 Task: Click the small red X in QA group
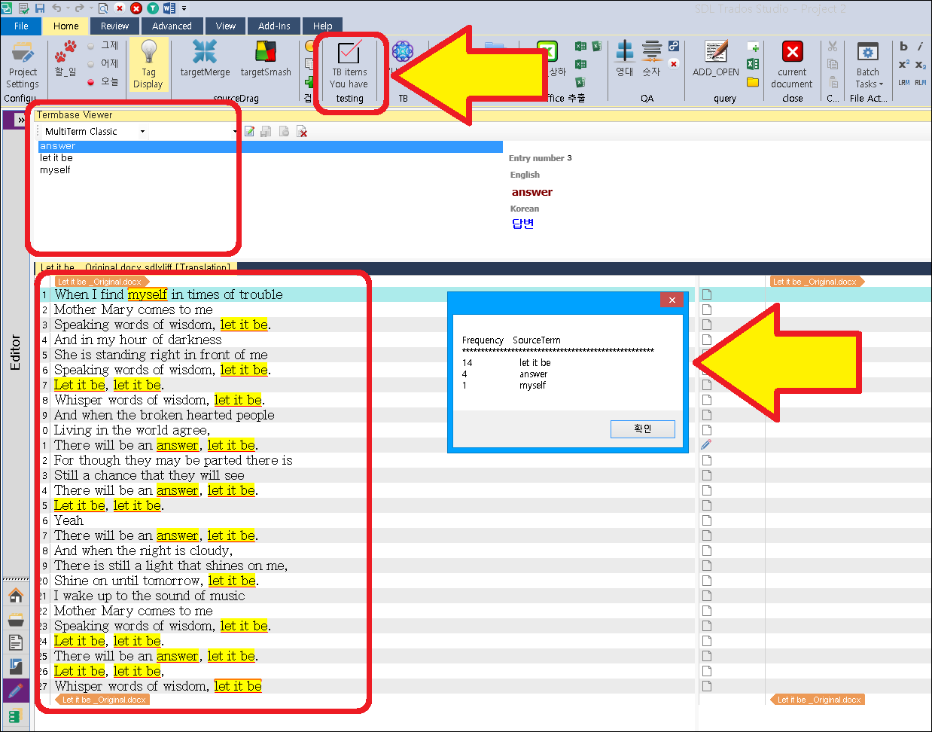pyautogui.click(x=674, y=64)
